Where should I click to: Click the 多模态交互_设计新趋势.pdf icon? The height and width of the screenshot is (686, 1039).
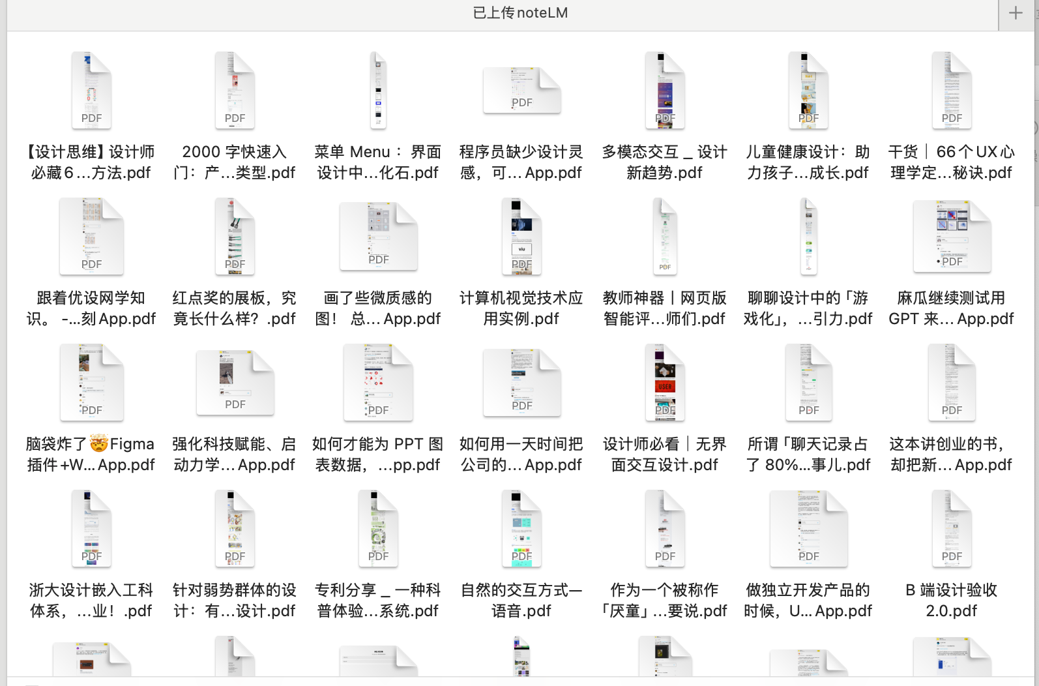point(665,90)
